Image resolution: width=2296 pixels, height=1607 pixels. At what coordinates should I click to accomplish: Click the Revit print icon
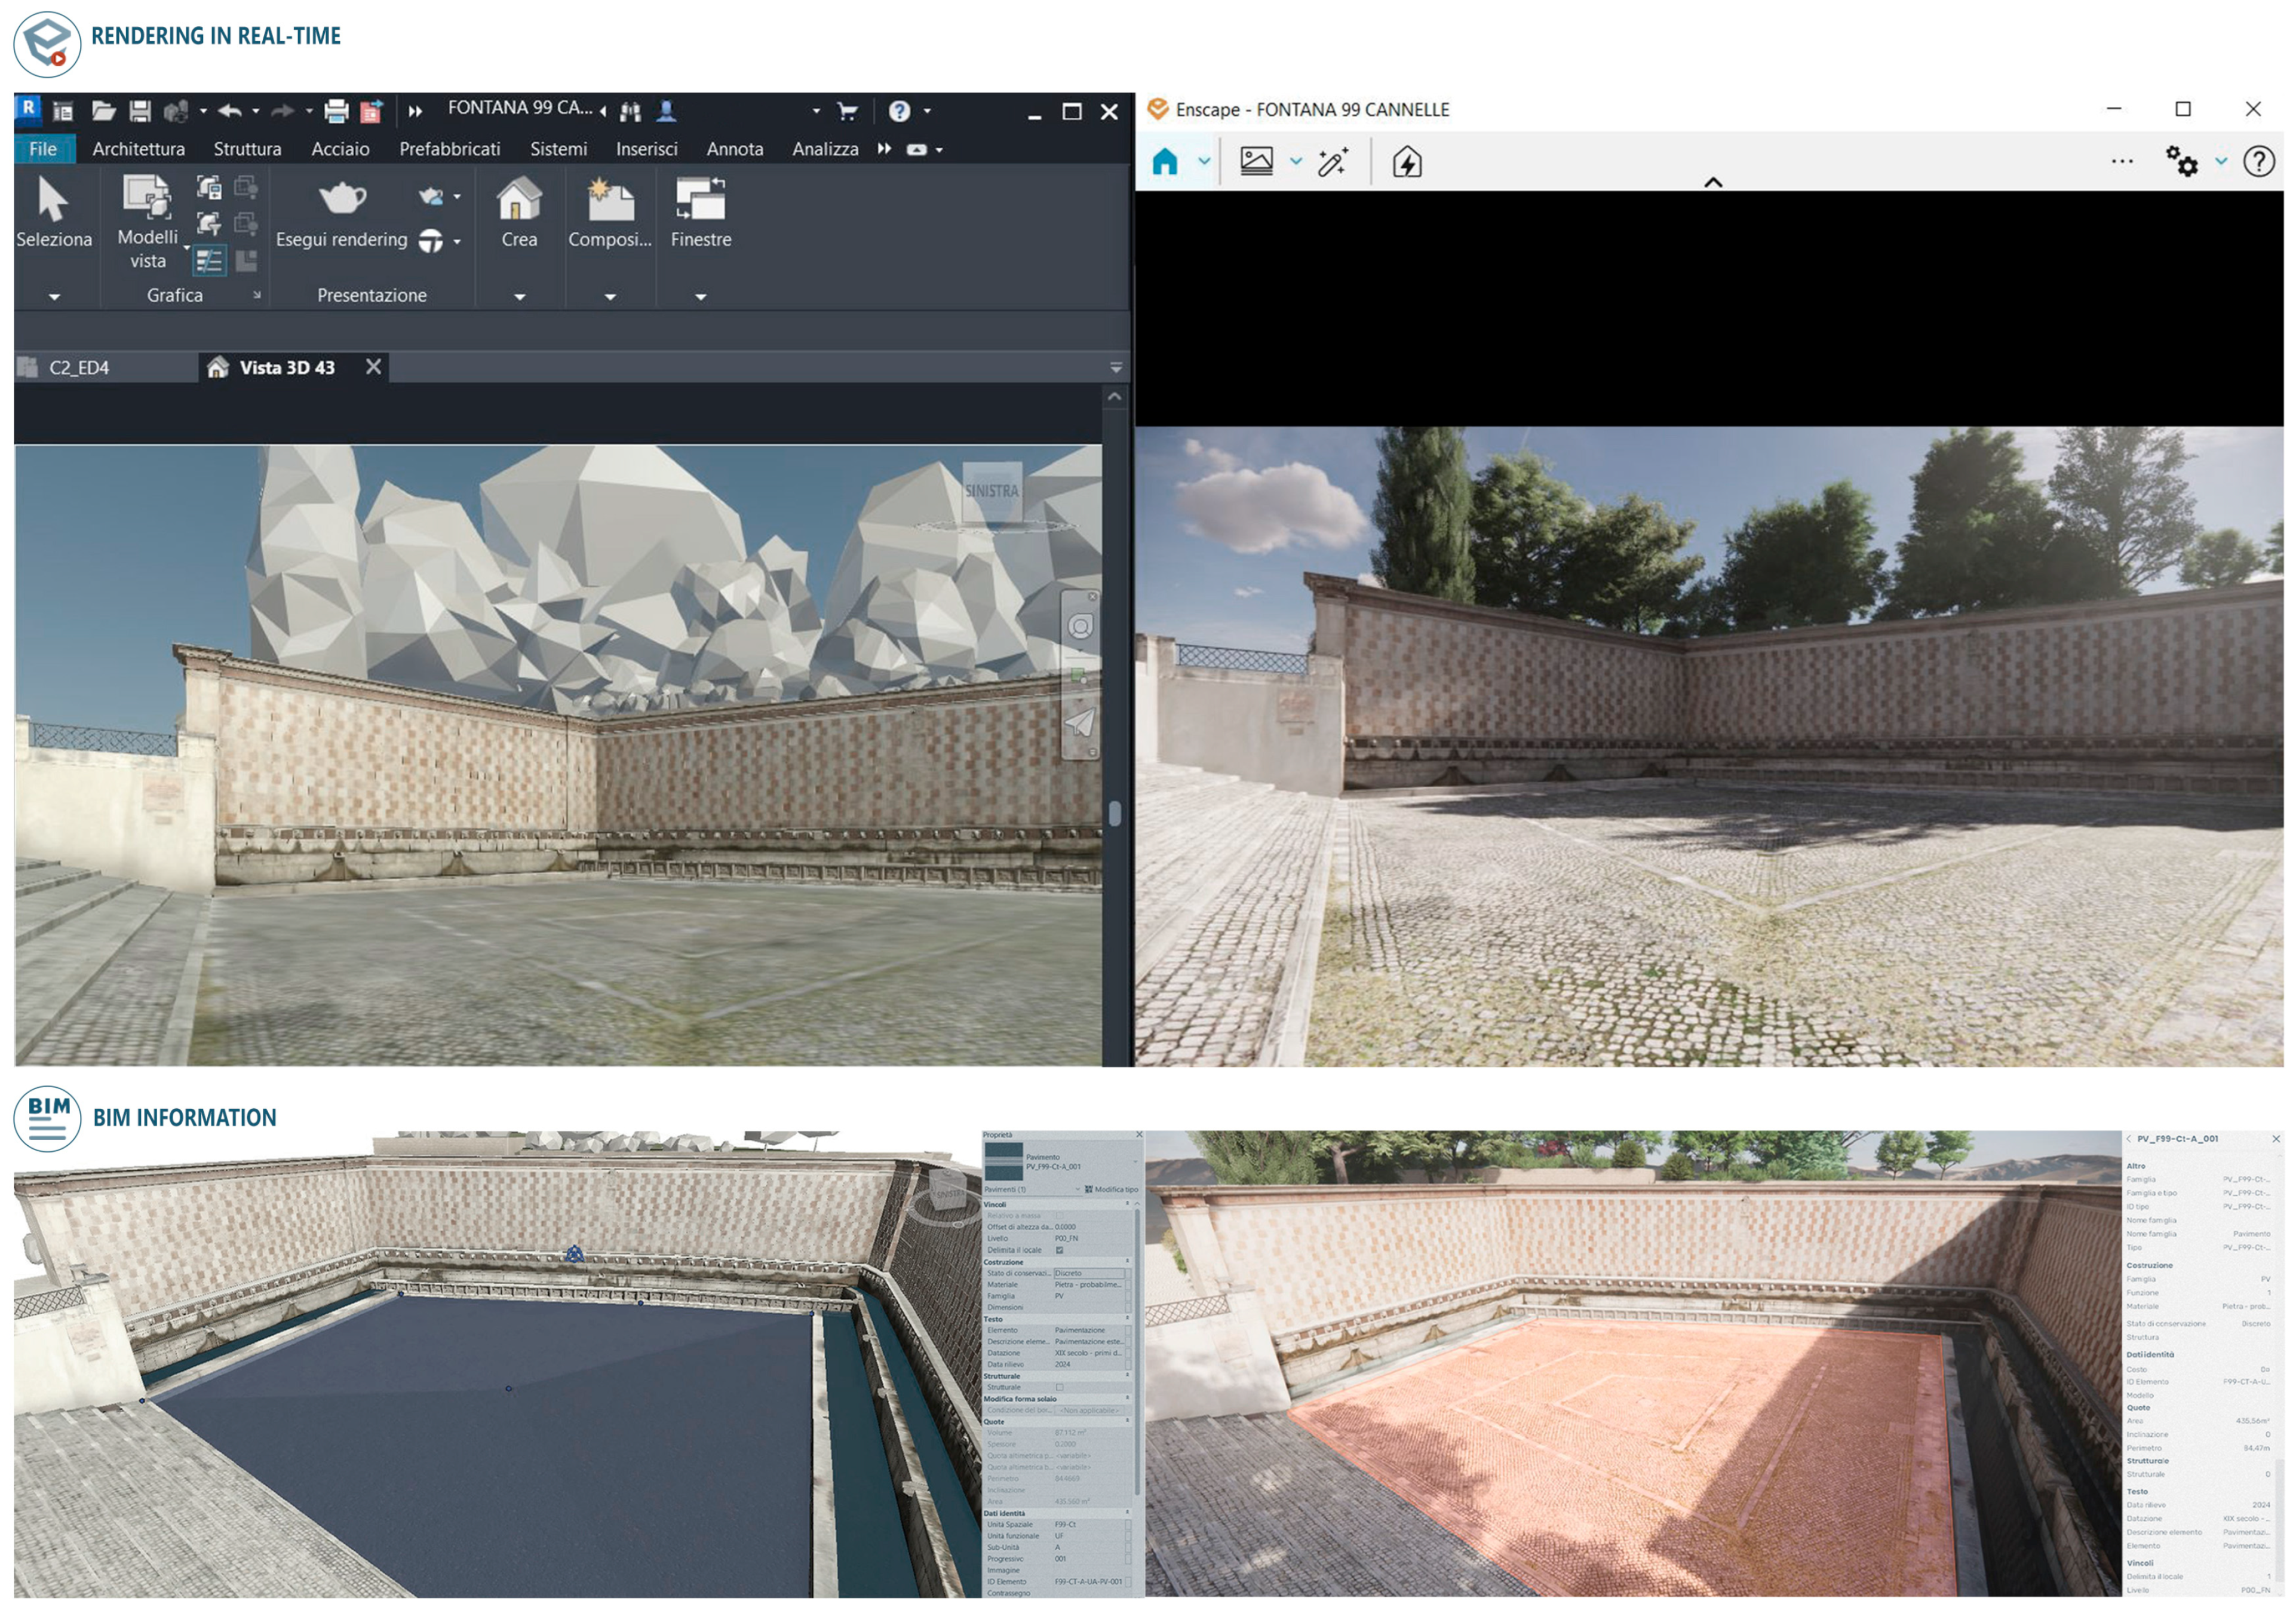[x=336, y=111]
